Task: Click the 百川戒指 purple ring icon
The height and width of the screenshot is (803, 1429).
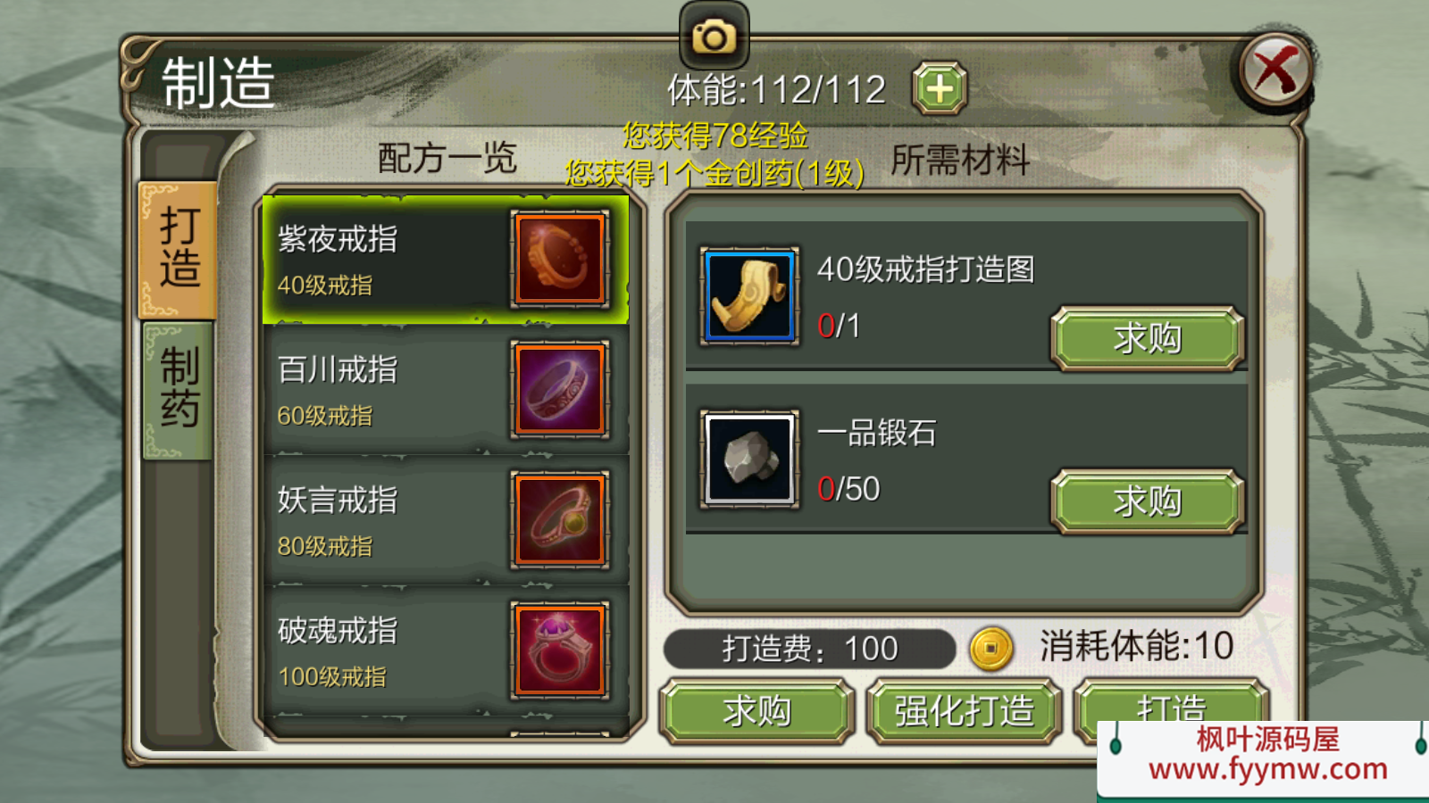Action: (560, 389)
